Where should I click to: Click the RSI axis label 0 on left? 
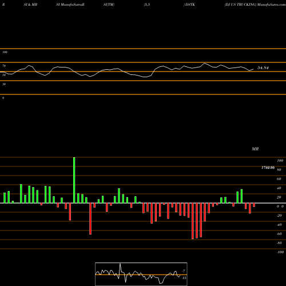[x=3, y=98]
